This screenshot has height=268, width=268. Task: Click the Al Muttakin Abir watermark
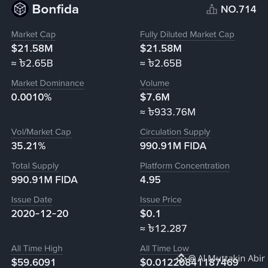click(227, 258)
